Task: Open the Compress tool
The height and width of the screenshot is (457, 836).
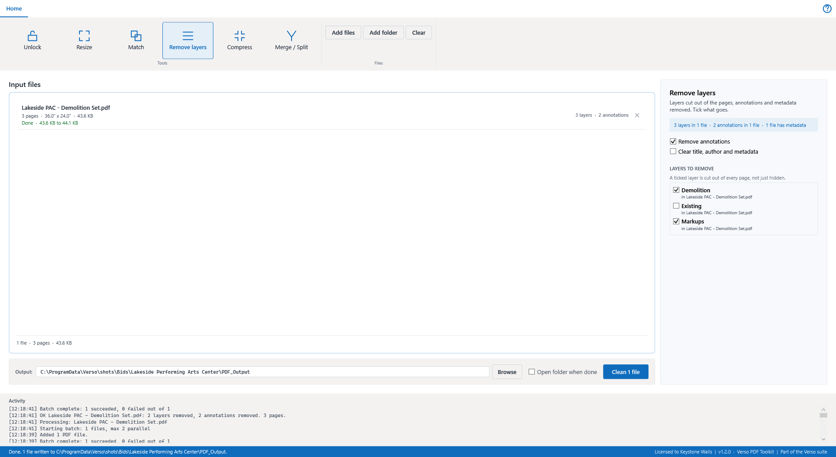Action: point(240,40)
